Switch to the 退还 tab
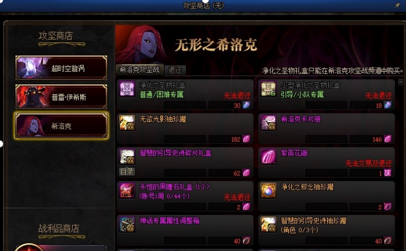The height and width of the screenshot is (251, 406). click(x=175, y=70)
